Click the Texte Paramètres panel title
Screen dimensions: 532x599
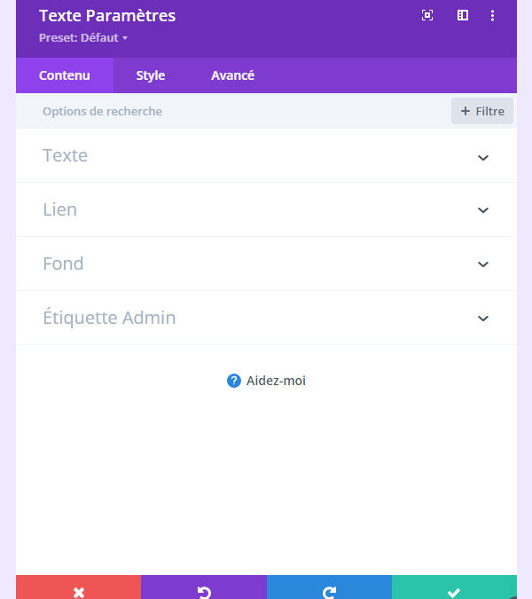tap(107, 15)
